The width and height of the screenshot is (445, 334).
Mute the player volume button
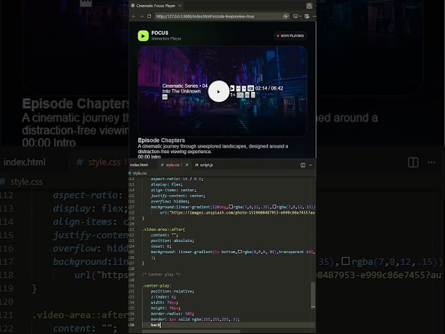pos(250,88)
